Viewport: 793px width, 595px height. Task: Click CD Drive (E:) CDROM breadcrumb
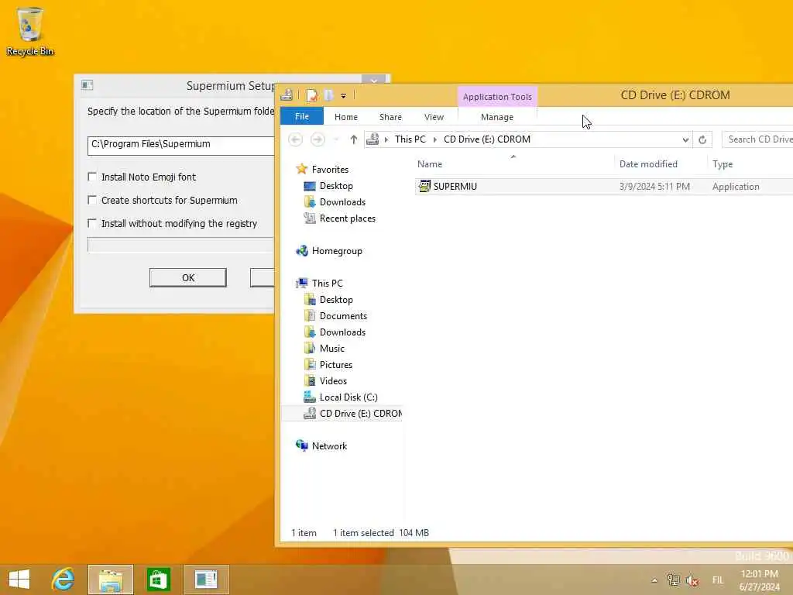click(x=487, y=139)
